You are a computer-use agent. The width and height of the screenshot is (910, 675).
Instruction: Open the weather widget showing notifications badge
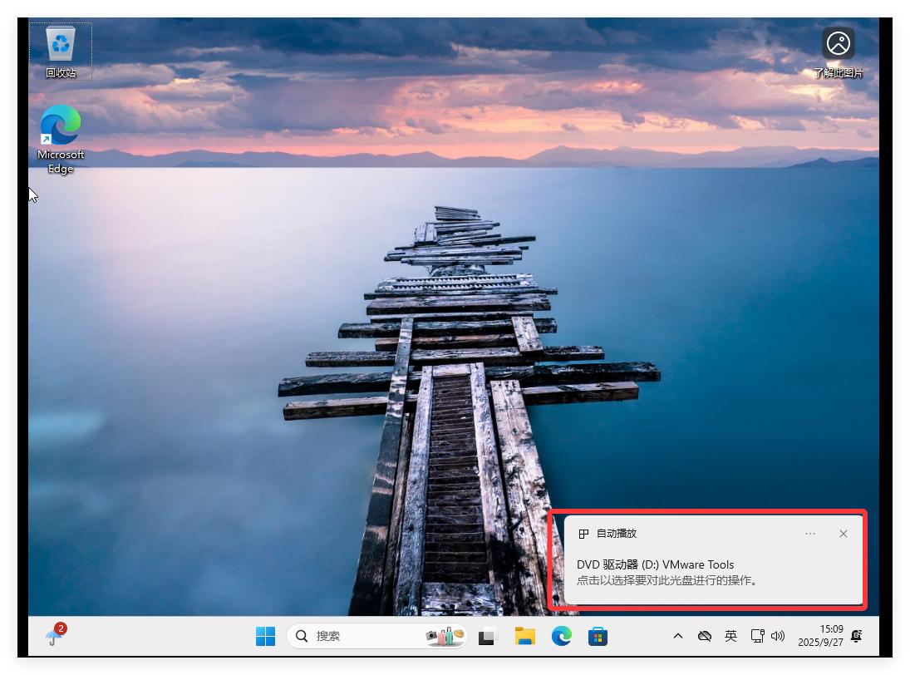[x=55, y=636]
